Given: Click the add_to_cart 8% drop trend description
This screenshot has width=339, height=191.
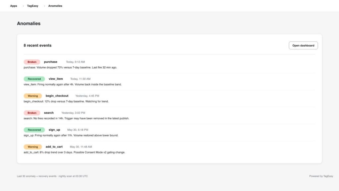Looking at the screenshot, I should [x=74, y=153].
